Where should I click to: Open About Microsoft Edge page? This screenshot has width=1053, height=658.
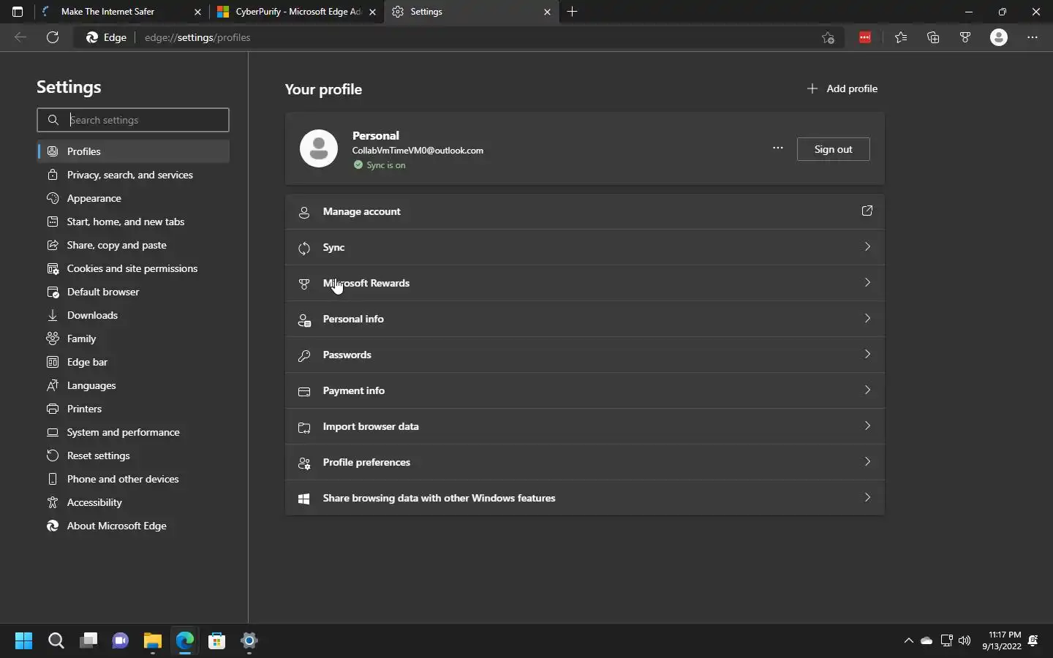coord(133,526)
